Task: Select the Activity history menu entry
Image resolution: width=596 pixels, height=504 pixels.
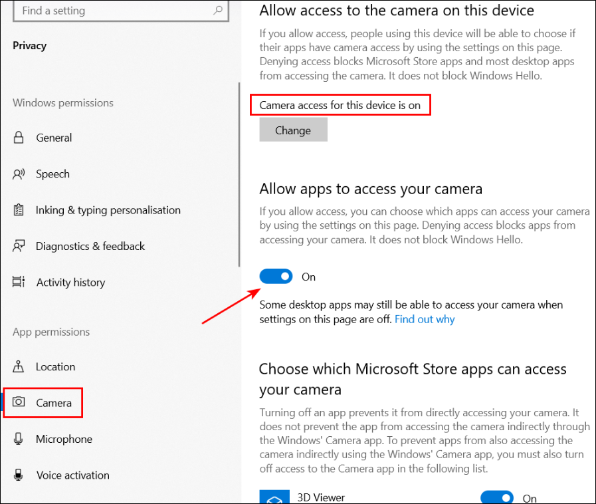Action: tap(70, 282)
